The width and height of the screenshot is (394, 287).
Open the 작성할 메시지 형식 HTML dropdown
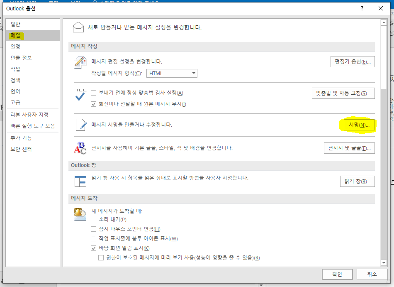coord(172,73)
